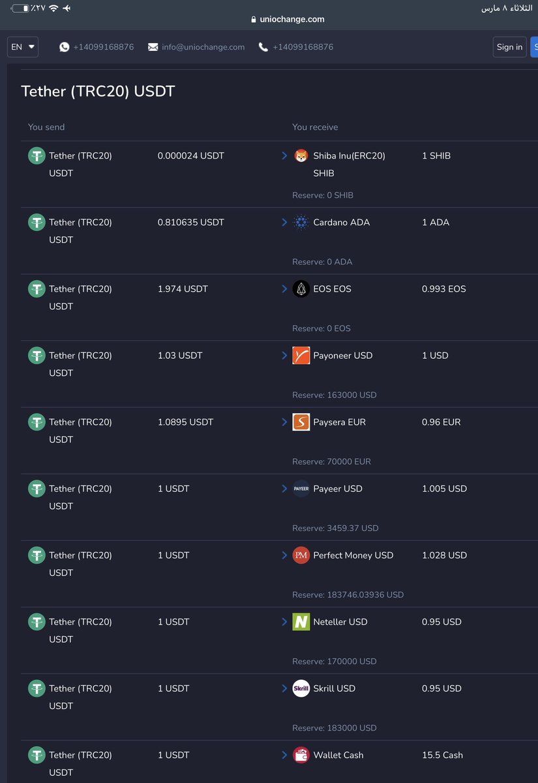Click the 0.993 EOS receive amount
The height and width of the screenshot is (783, 538).
coord(444,289)
